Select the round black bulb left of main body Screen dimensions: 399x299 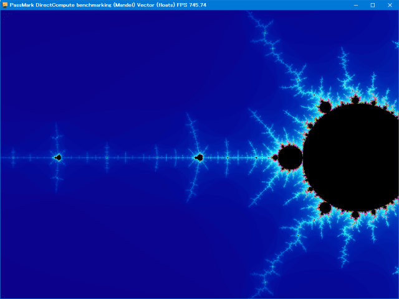(290, 158)
